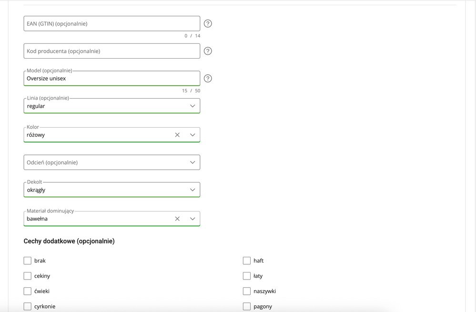The width and height of the screenshot is (476, 312).
Task: Open the Kolor dropdown chevron
Action: click(192, 135)
